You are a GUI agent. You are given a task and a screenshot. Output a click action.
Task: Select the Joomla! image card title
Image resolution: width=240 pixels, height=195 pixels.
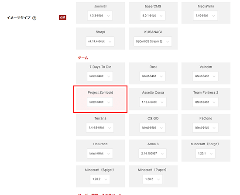click(100, 6)
